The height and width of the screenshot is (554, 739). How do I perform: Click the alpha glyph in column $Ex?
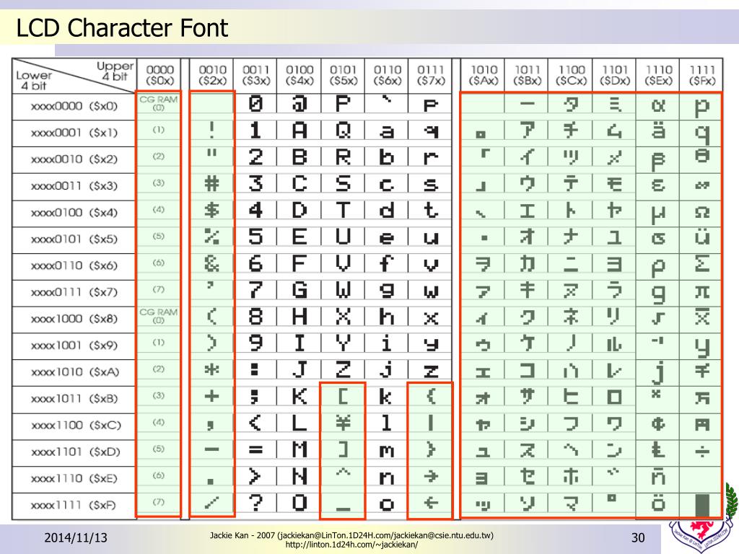(658, 105)
